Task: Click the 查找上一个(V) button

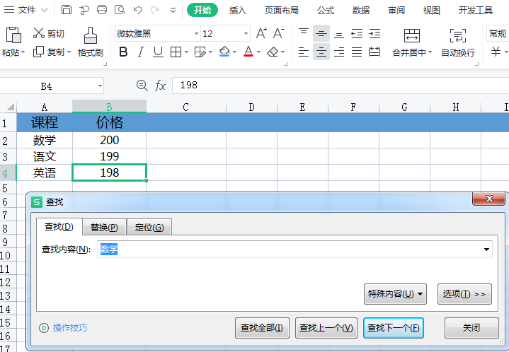Action: pyautogui.click(x=326, y=328)
